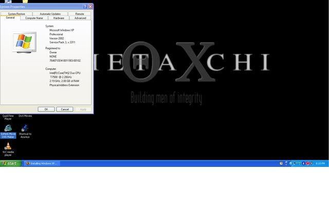Click the 'T7500 @ 2.20GHz' text

coord(61,77)
